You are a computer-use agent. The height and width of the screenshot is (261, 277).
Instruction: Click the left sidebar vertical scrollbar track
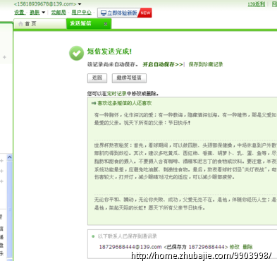tap(10, 210)
